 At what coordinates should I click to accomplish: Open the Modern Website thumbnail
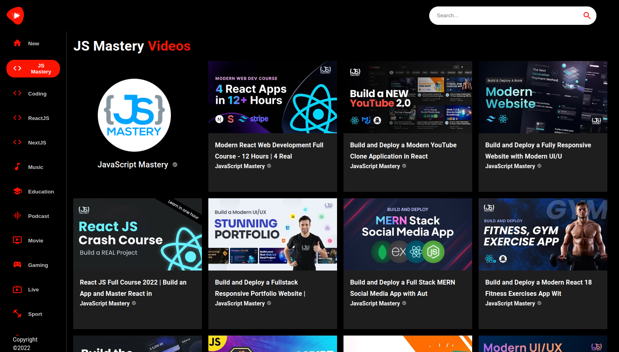coord(543,97)
